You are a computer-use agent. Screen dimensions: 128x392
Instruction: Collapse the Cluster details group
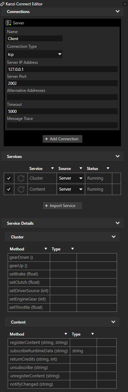coord(114,237)
